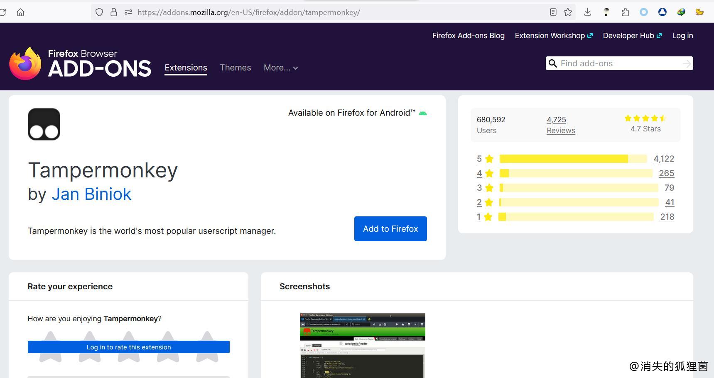Click the Tampermonkey title heading

point(103,170)
